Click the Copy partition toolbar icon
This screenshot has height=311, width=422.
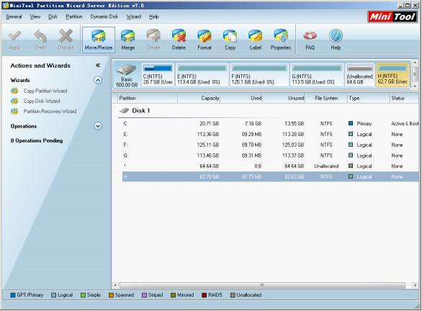230,40
